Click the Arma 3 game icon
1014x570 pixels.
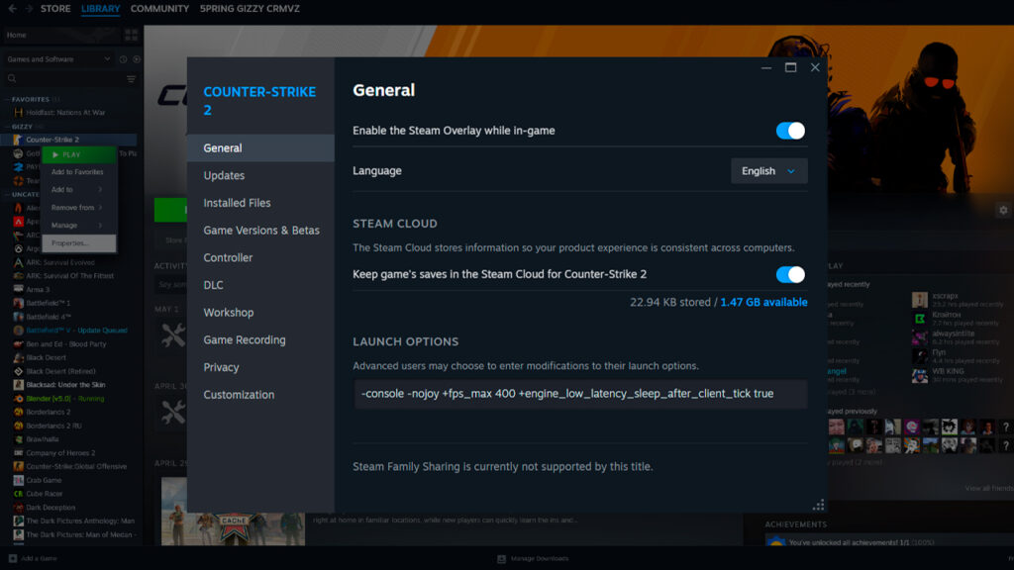coord(18,290)
